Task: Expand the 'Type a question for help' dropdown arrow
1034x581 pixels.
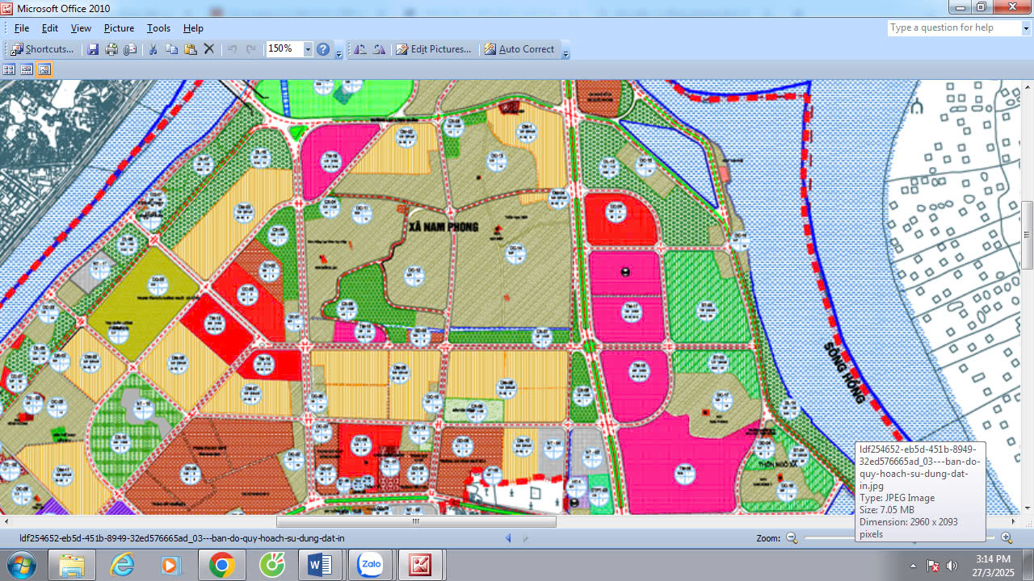Action: (1023, 27)
